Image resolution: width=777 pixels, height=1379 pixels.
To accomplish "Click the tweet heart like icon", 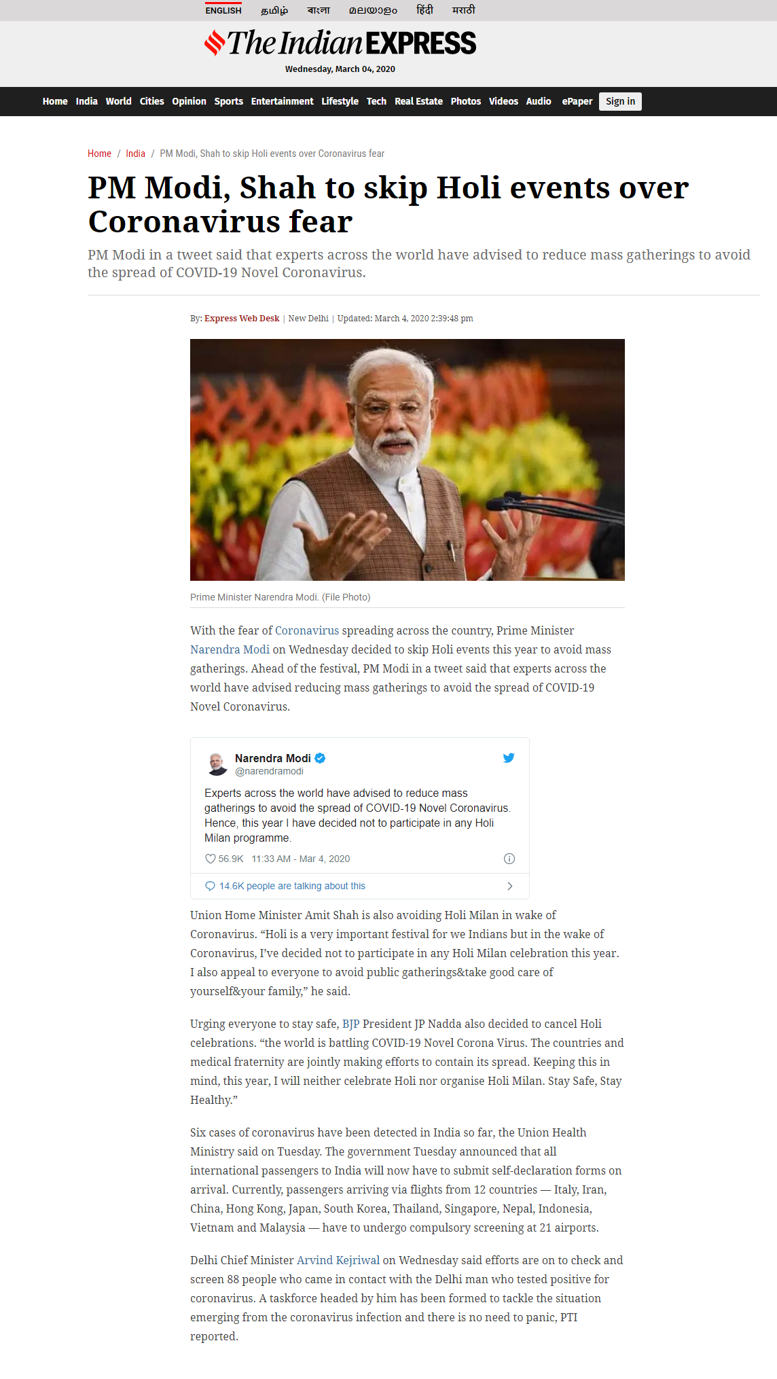I will pos(210,859).
